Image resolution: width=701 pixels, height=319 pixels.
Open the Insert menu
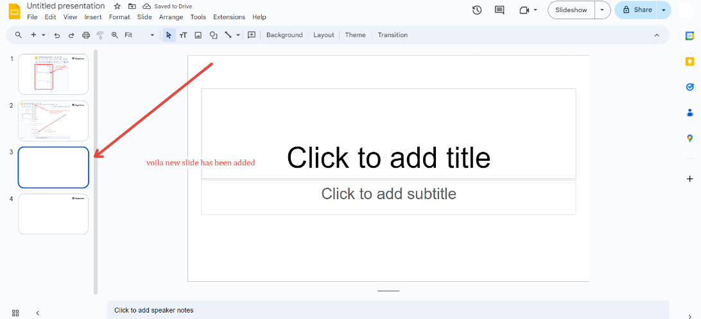[93, 17]
